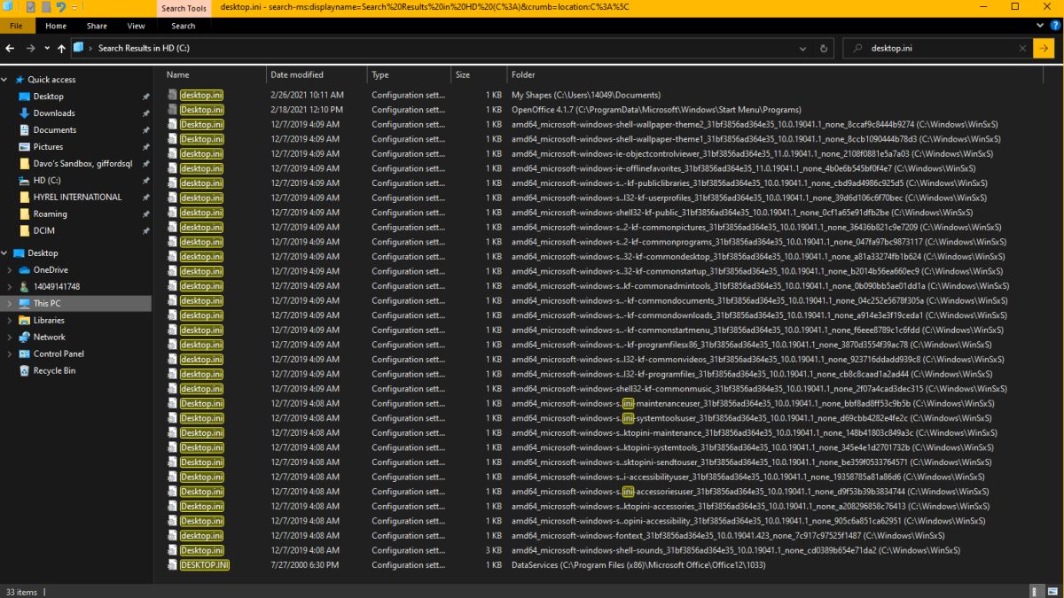Screen dimensions: 1064x598
Task: Expand the This PC tree node
Action: 10,304
